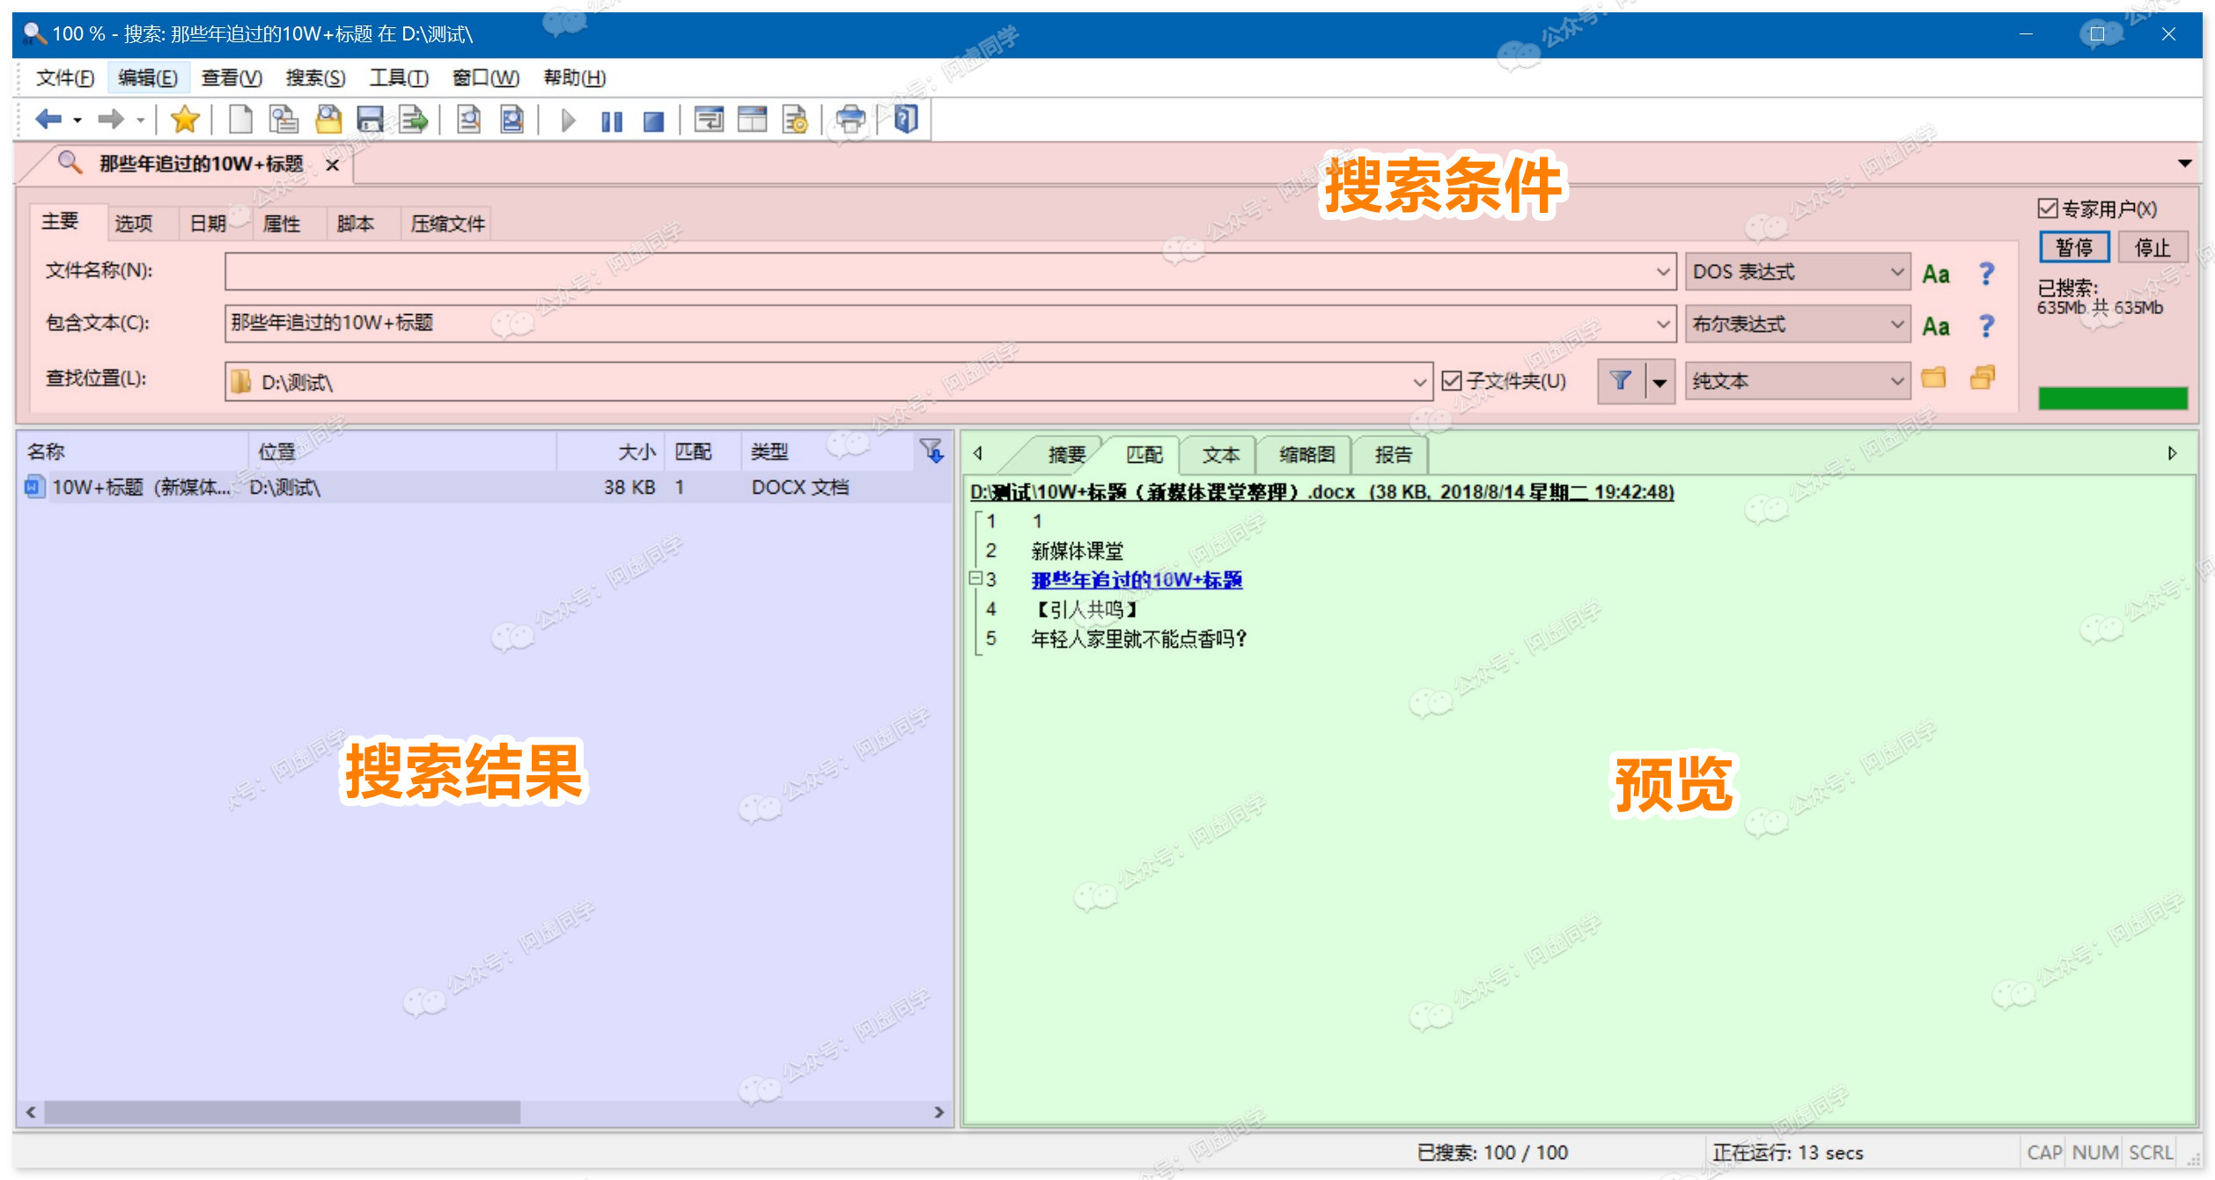Click the folder browse icon beside 纯文本
Screen dimensions: 2215x1180
coord(1933,378)
